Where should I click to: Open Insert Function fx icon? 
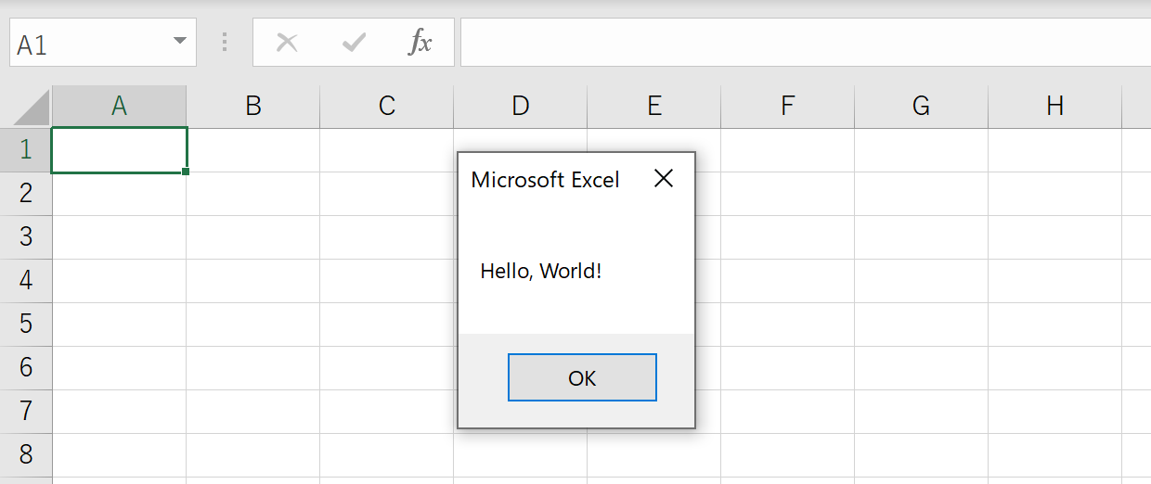tap(420, 42)
